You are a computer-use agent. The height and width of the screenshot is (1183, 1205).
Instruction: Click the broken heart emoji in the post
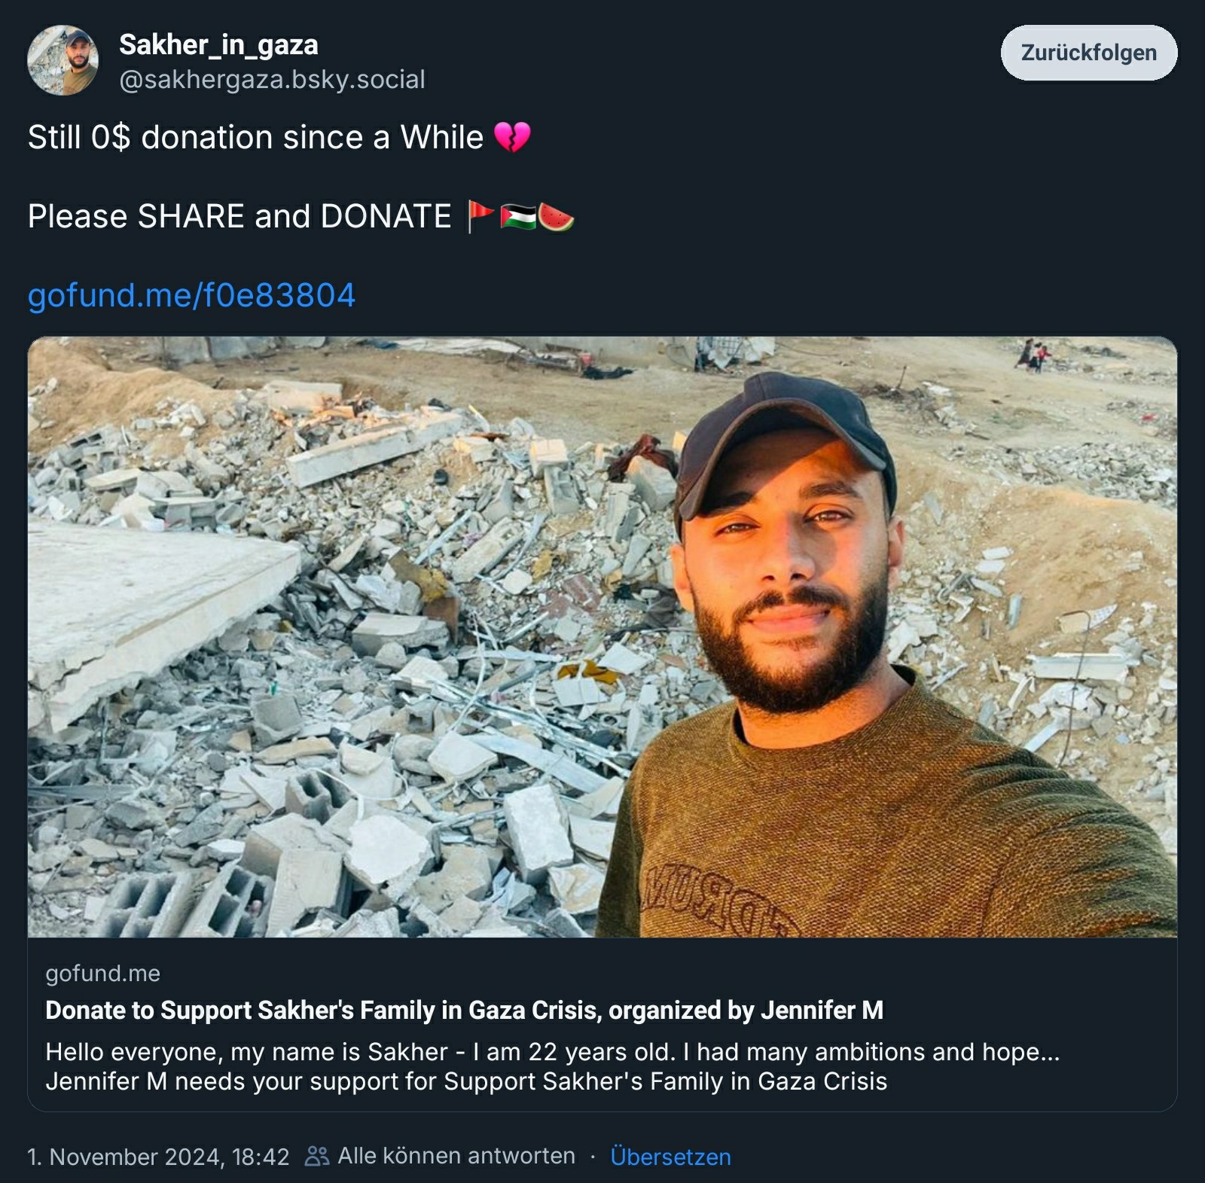click(x=512, y=138)
